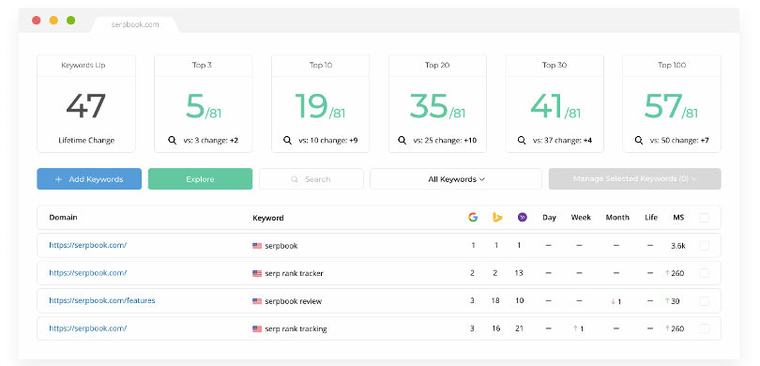Image resolution: width=760 pixels, height=366 pixels.
Task: Click the serpbook review keyword text
Action: (x=294, y=301)
